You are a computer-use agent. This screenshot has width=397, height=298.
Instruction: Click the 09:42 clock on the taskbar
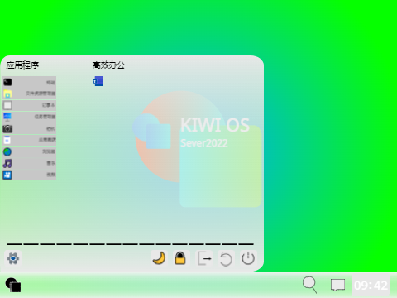click(x=371, y=286)
